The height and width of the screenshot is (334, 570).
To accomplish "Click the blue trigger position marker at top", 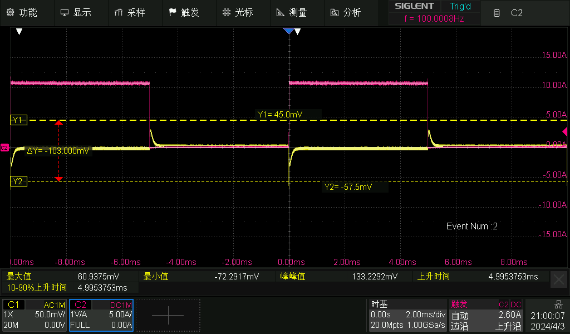I will pyautogui.click(x=289, y=31).
